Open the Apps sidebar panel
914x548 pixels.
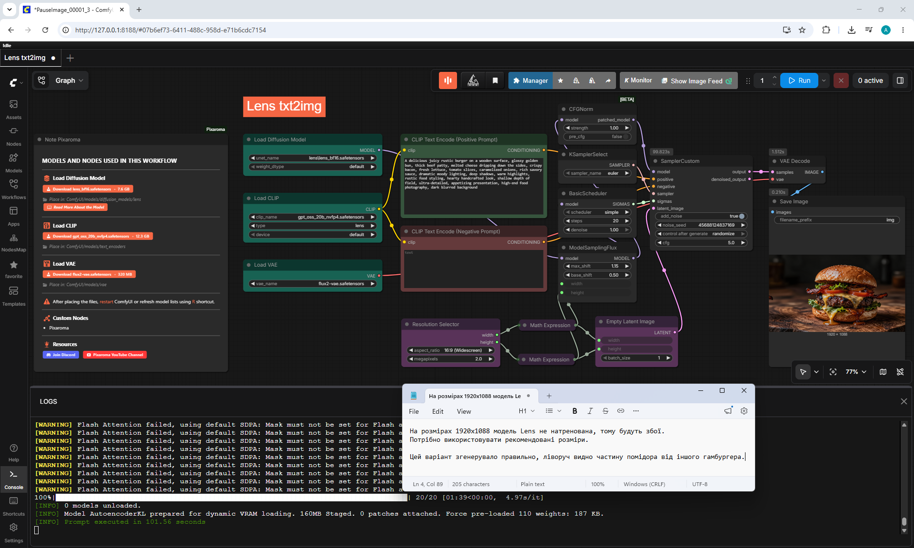pos(13,216)
